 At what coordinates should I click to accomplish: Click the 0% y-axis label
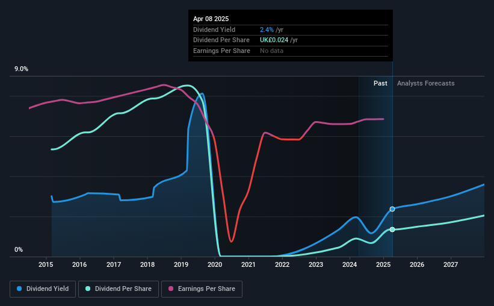tap(19, 249)
